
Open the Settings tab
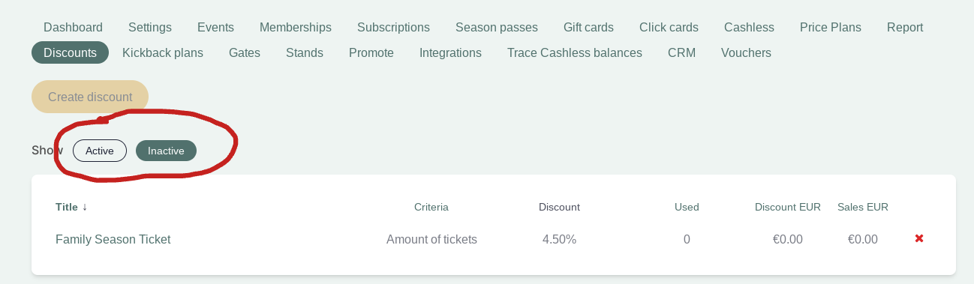tap(150, 28)
